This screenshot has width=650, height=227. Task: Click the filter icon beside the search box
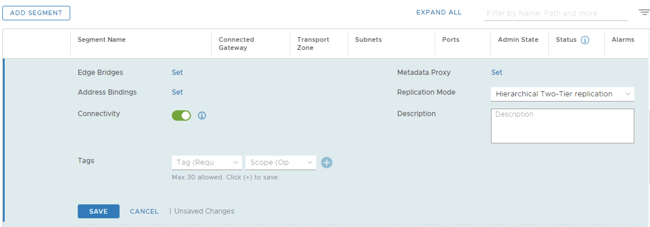(644, 12)
